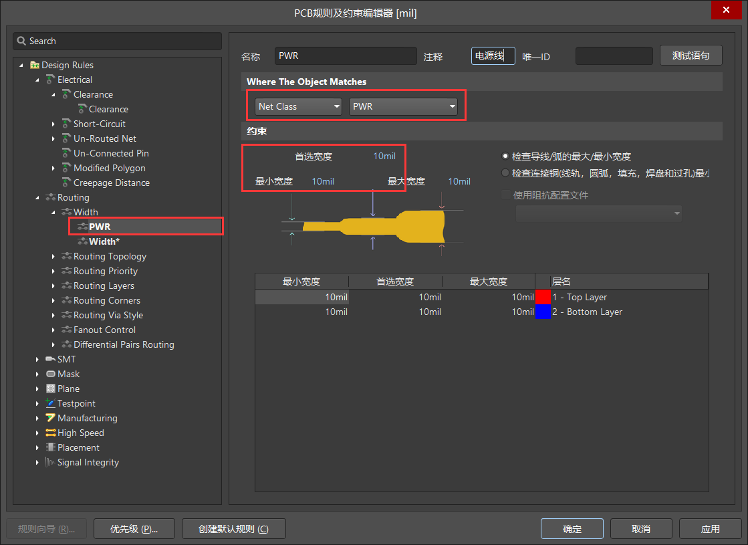Toggle 使用阻抗配置文件 checkbox

[x=505, y=195]
